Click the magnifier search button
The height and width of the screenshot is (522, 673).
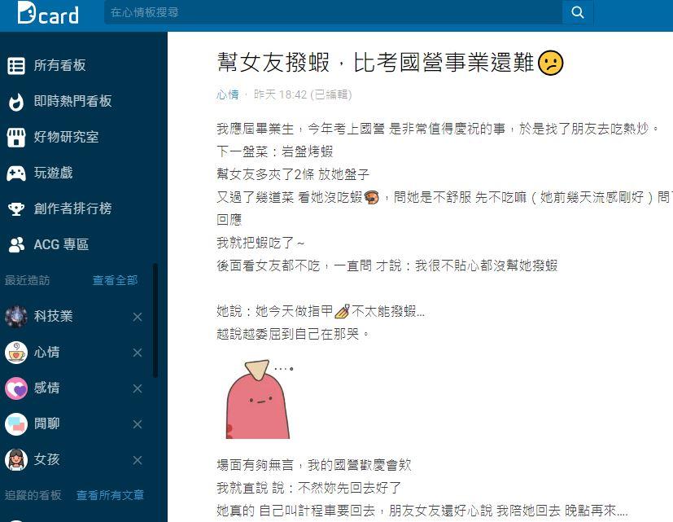(x=578, y=12)
